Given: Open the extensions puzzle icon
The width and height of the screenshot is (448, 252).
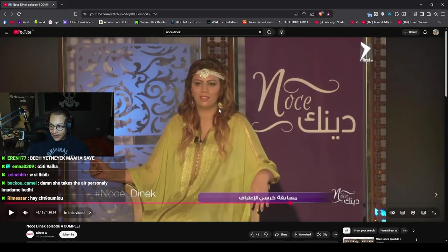Looking at the screenshot, I should pyautogui.click(x=397, y=14).
